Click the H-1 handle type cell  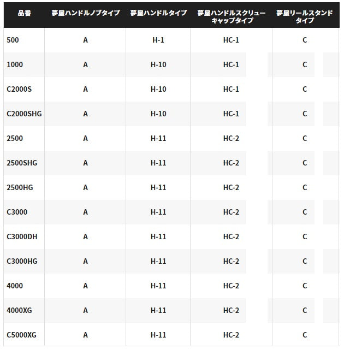pos(158,40)
